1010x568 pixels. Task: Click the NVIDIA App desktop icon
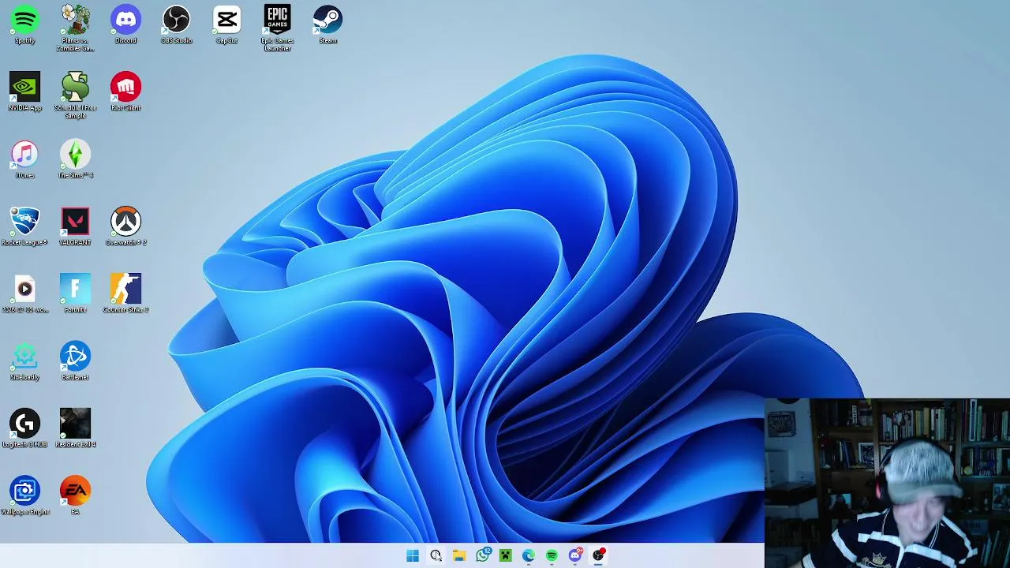(x=24, y=92)
